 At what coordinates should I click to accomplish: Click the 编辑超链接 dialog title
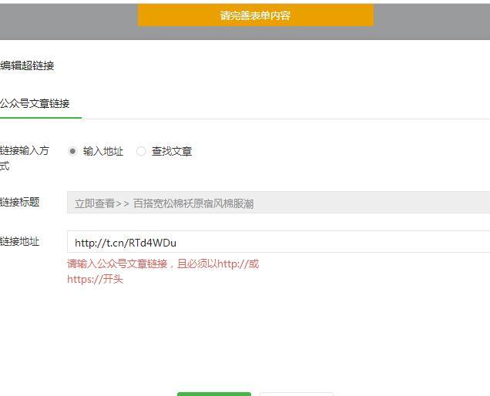coord(27,65)
